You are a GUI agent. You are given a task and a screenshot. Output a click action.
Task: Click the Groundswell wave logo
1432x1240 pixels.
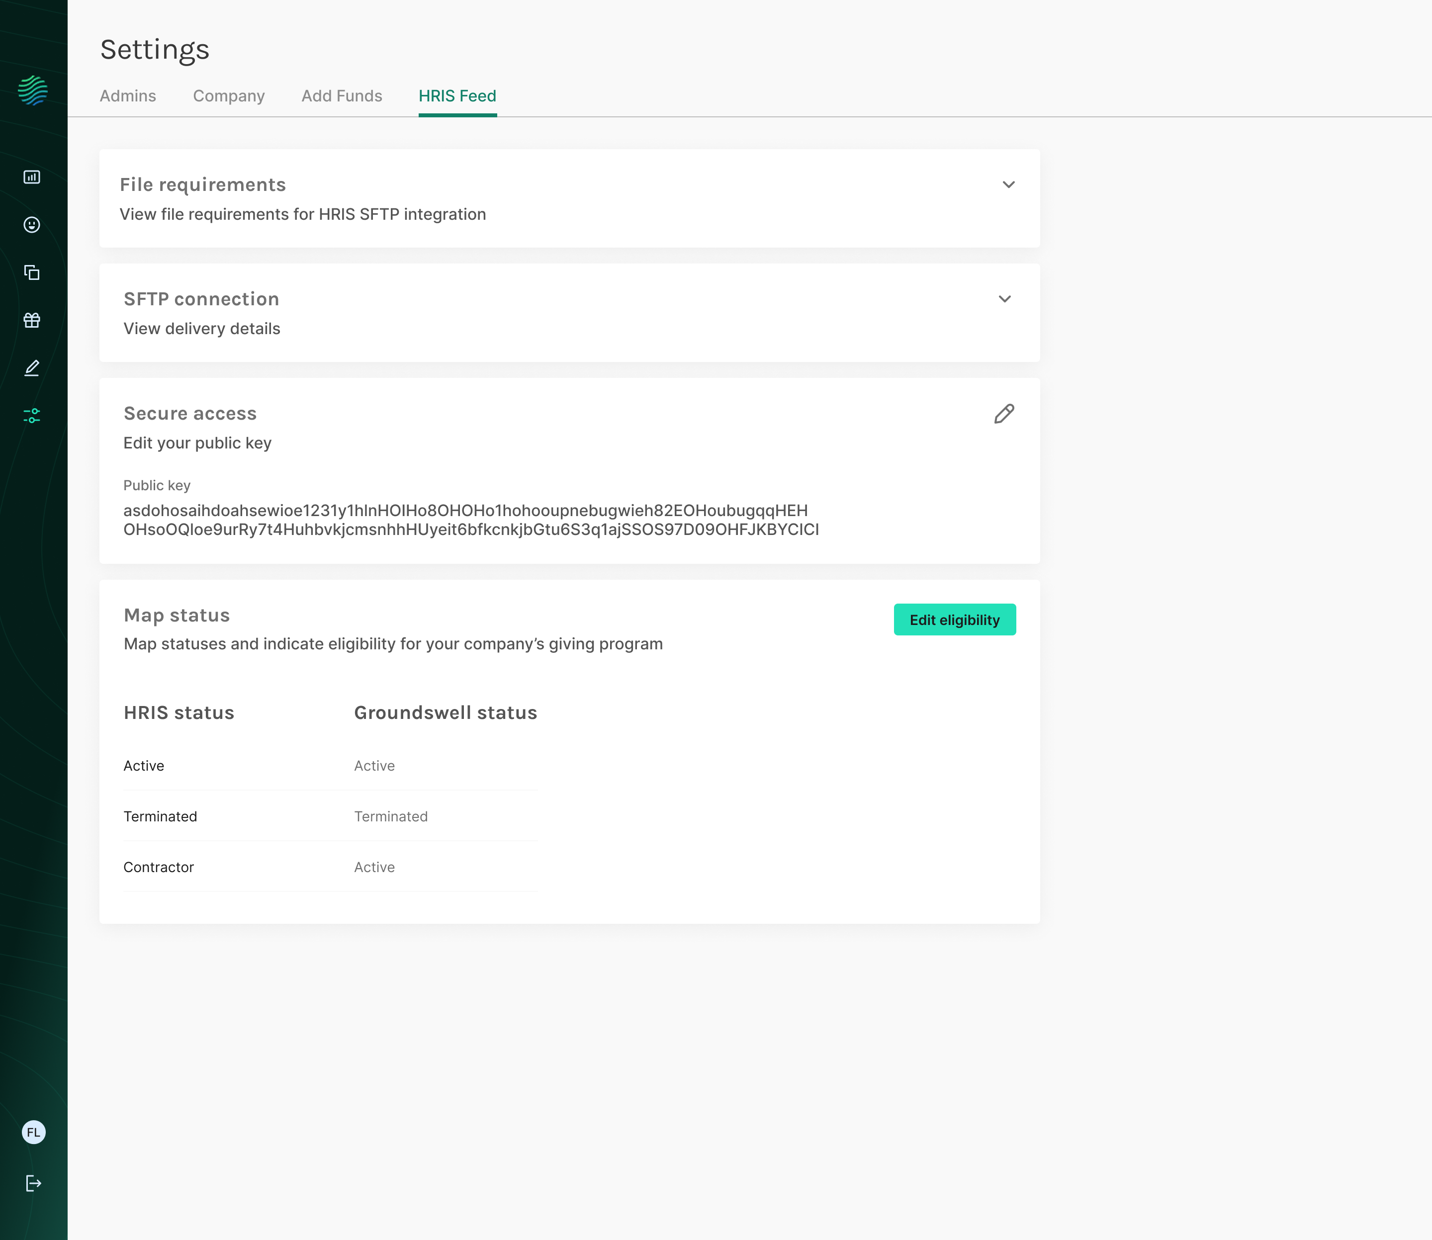pyautogui.click(x=32, y=90)
